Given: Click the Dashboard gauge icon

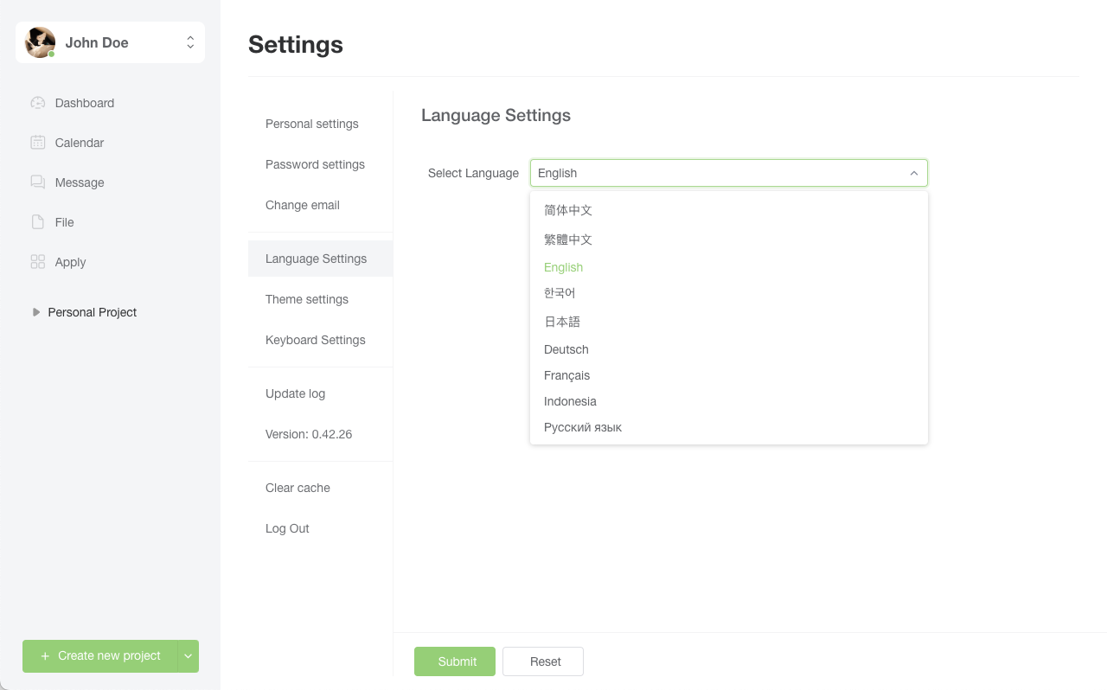Looking at the screenshot, I should click(37, 103).
